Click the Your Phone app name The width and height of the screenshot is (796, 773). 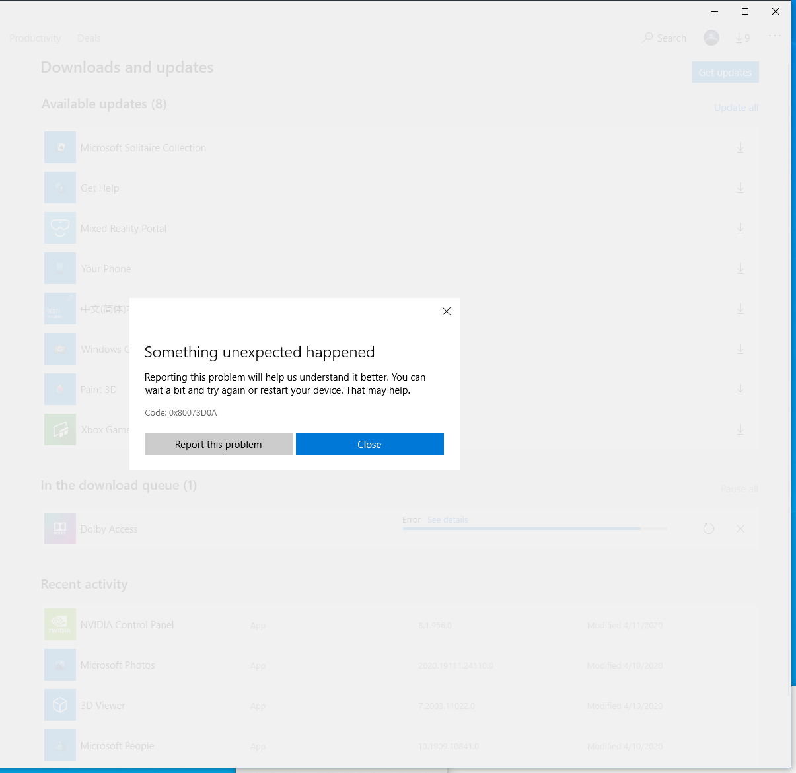click(x=106, y=269)
